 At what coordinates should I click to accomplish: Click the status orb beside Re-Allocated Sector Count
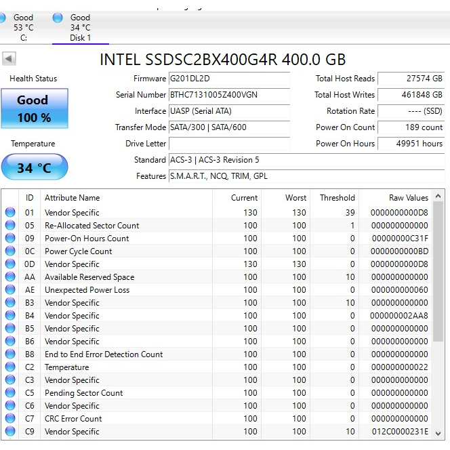pos(10,226)
